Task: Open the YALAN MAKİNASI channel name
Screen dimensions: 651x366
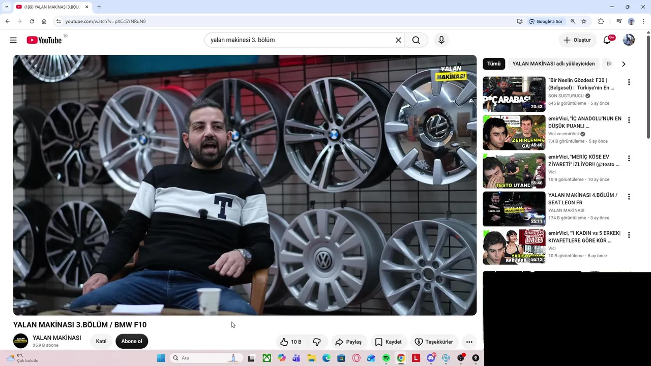Action: 57,338
